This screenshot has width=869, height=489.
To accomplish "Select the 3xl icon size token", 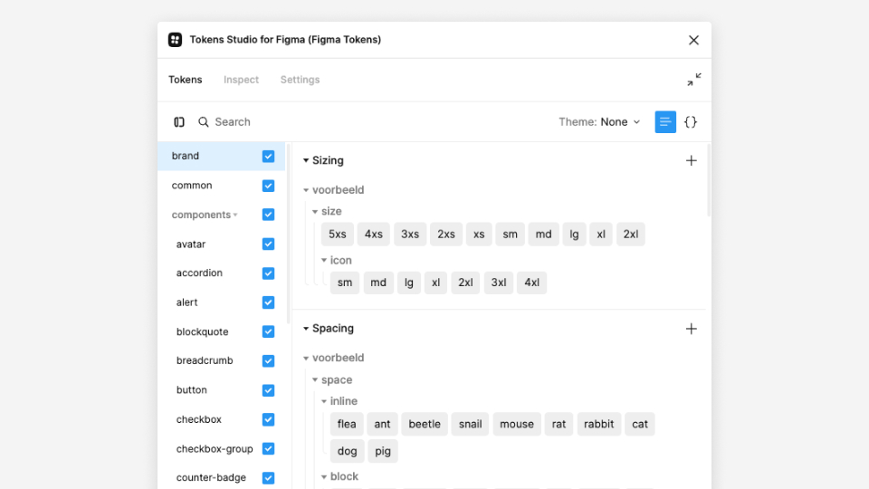I will click(x=499, y=283).
